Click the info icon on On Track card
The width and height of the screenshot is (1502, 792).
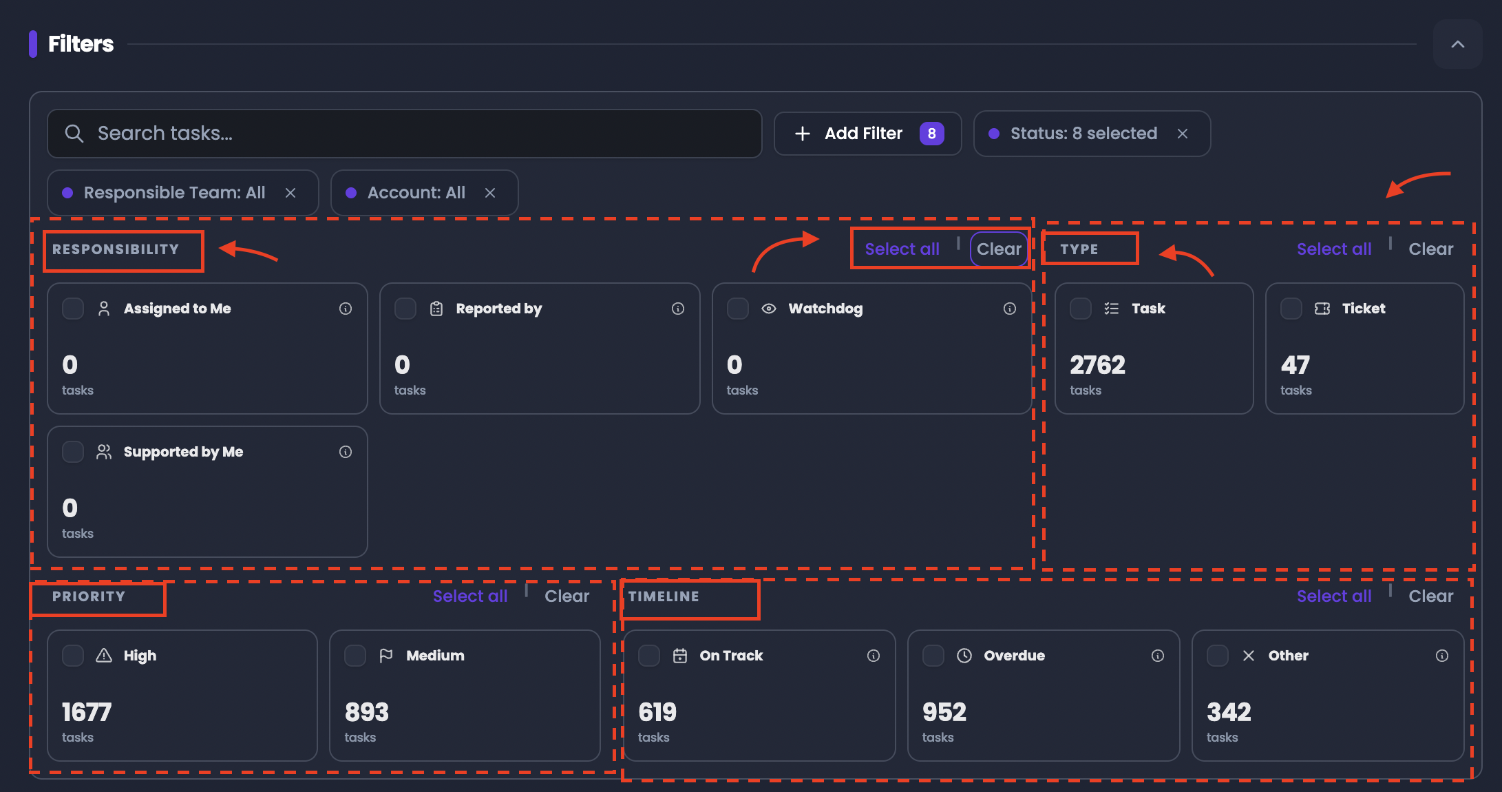coord(874,656)
